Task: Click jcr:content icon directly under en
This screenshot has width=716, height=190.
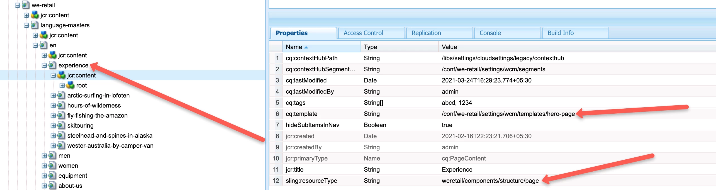Action: click(x=52, y=55)
